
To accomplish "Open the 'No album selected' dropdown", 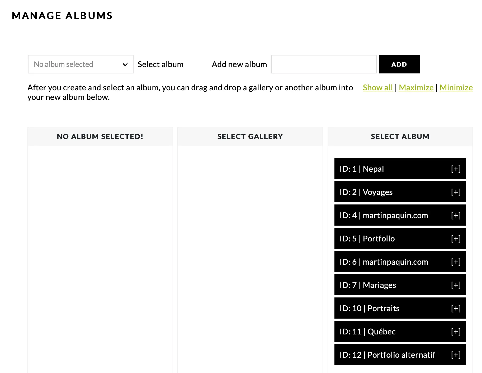I will coord(81,64).
